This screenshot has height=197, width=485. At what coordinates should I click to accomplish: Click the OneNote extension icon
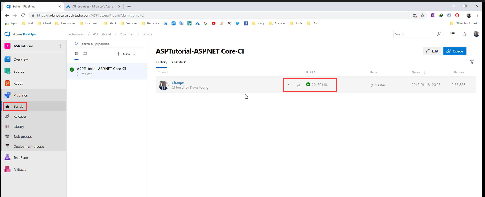(x=433, y=15)
